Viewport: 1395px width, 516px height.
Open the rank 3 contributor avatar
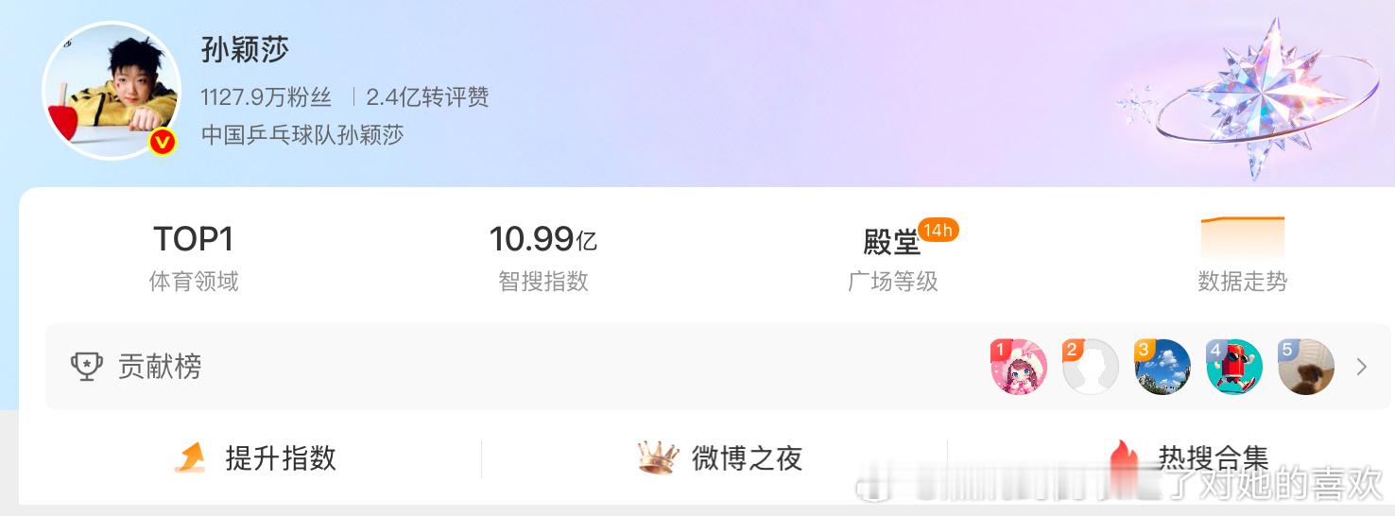click(x=1162, y=367)
